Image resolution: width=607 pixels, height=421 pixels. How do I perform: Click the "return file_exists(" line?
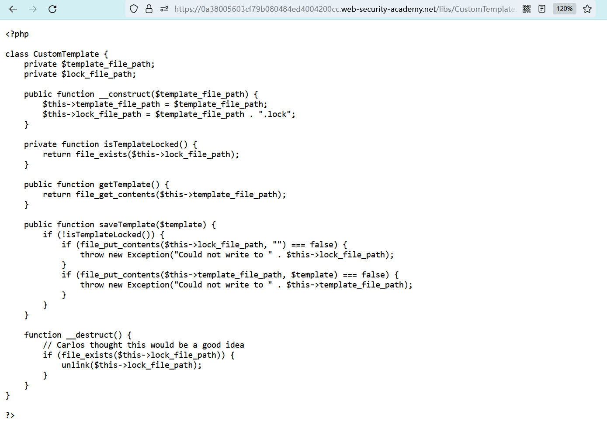[x=141, y=154]
